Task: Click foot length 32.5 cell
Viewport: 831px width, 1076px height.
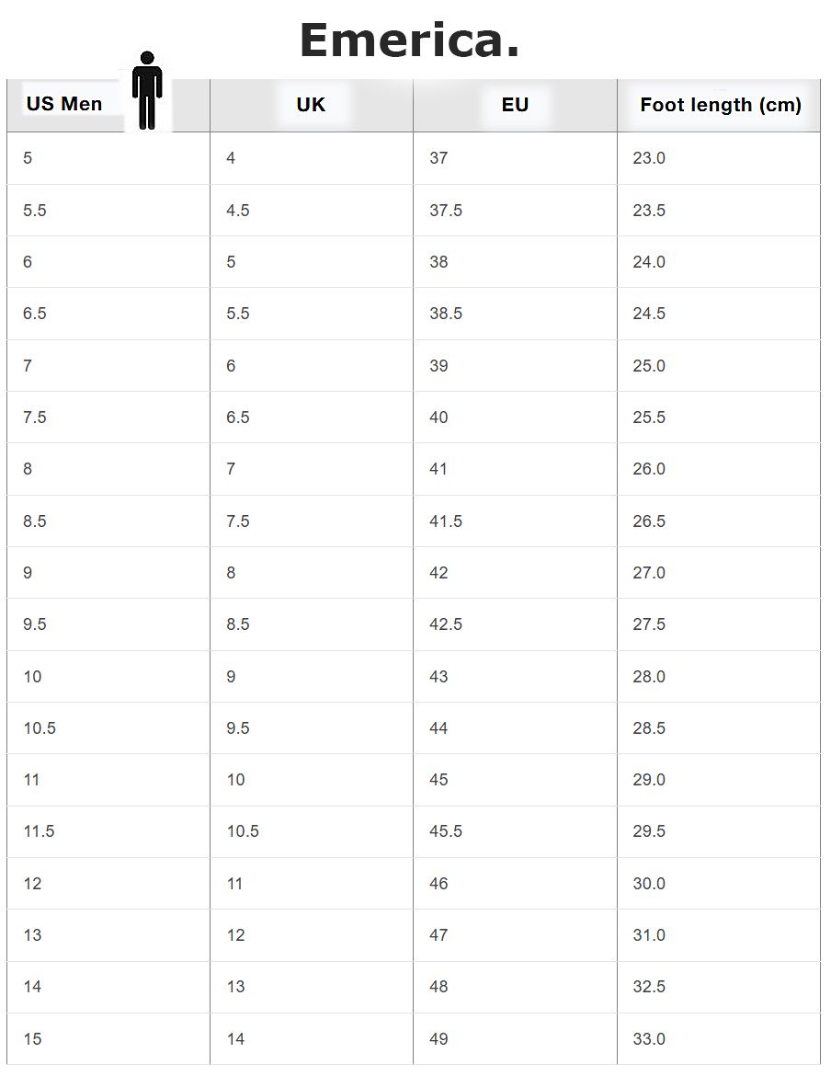Action: coord(649,987)
